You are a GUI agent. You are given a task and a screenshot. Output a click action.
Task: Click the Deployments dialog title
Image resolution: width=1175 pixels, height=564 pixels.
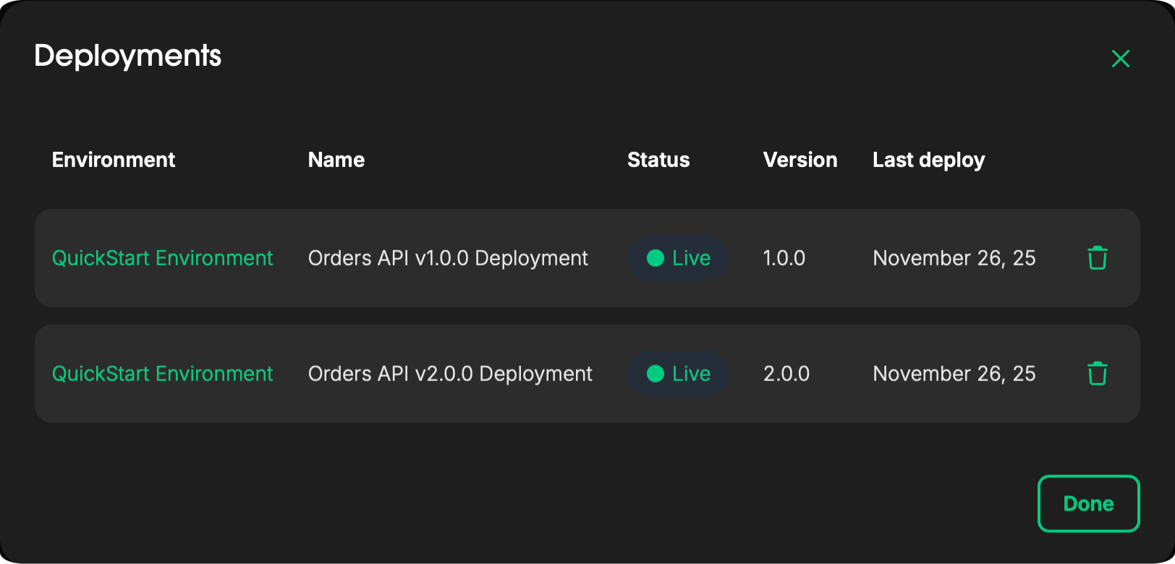[128, 56]
